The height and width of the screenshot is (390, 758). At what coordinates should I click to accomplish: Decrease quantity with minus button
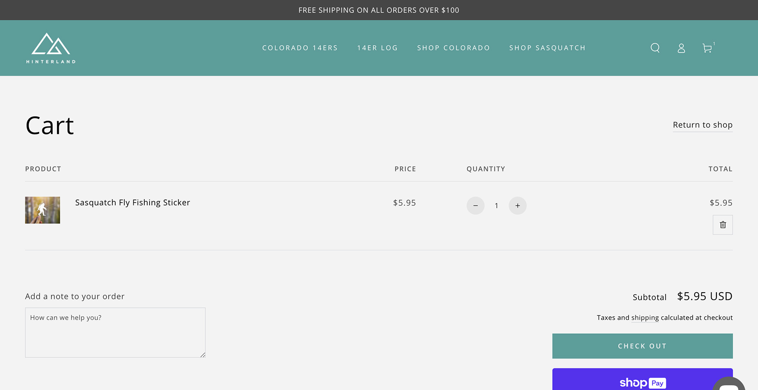pyautogui.click(x=475, y=205)
